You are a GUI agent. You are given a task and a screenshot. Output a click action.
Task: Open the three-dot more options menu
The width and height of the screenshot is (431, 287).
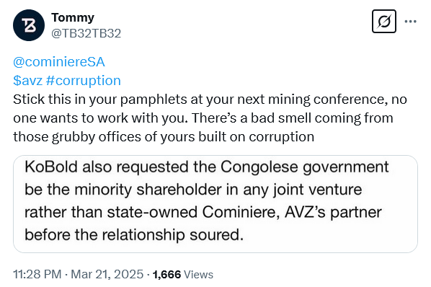[411, 22]
